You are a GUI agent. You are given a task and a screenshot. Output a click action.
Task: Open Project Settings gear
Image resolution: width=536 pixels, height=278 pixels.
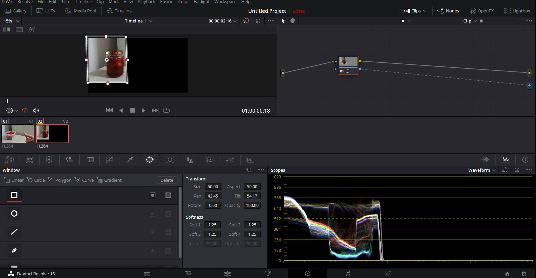[x=524, y=274]
